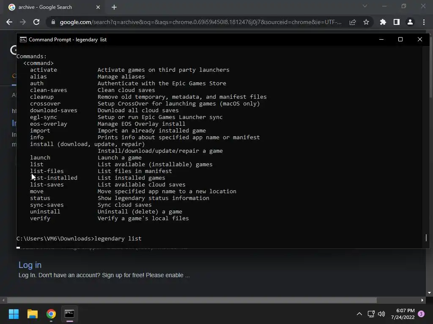Click the 'list-saves' command text
Image resolution: width=433 pixels, height=324 pixels.
point(47,185)
